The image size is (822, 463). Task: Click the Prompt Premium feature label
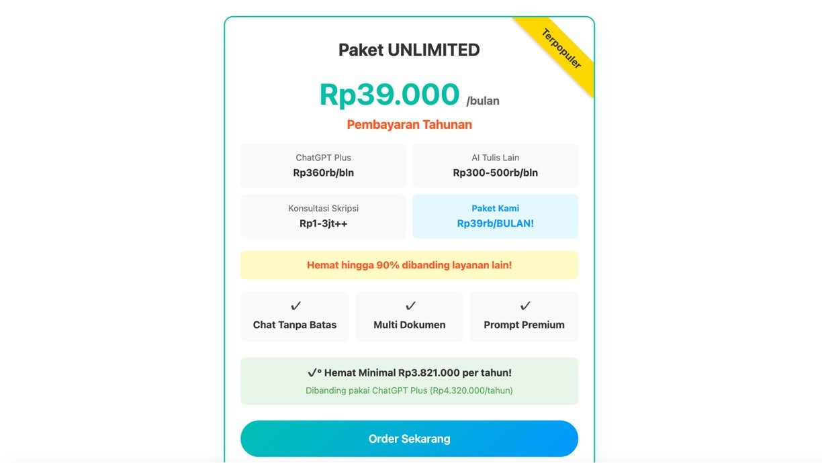click(x=524, y=325)
